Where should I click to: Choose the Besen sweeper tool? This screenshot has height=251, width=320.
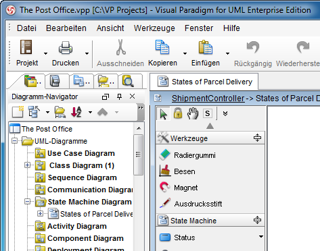[x=177, y=171]
